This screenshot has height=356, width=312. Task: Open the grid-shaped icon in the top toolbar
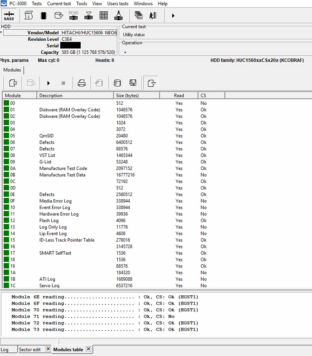(103, 15)
